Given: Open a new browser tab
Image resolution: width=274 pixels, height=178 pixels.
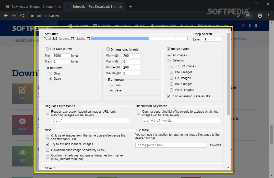Looking at the screenshot, I should pos(130,7).
